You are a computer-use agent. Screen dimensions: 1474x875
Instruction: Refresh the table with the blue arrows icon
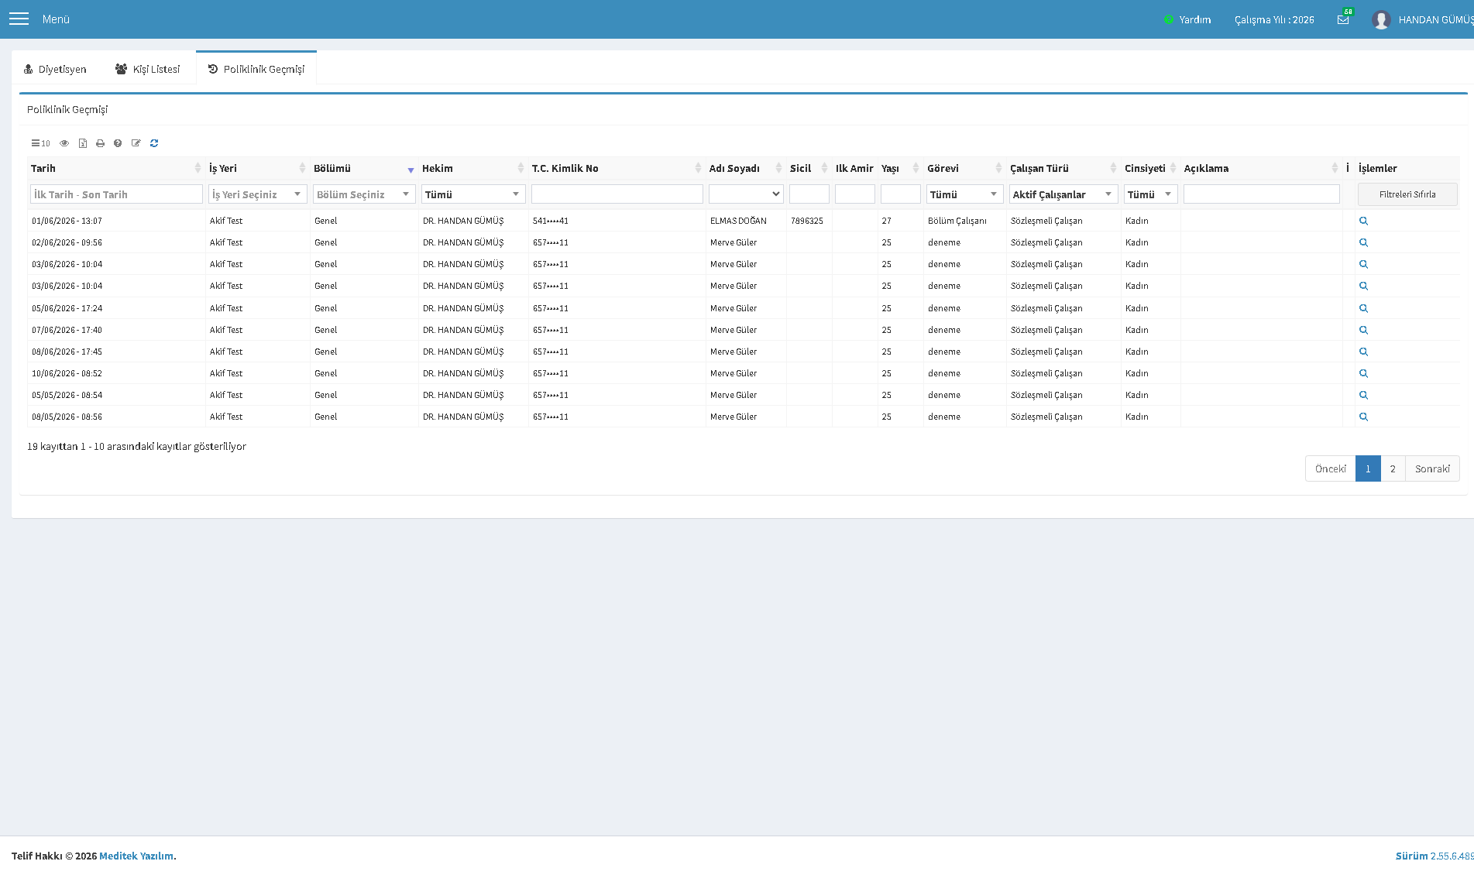154,143
